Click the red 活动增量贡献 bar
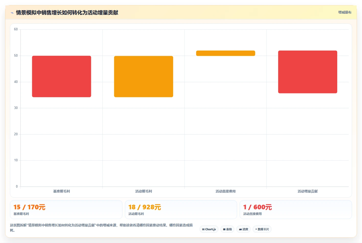 308,72
